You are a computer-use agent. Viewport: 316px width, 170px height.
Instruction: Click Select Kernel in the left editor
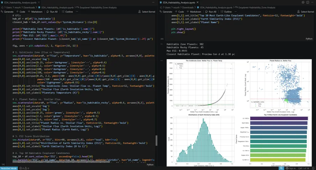(x=147, y=12)
